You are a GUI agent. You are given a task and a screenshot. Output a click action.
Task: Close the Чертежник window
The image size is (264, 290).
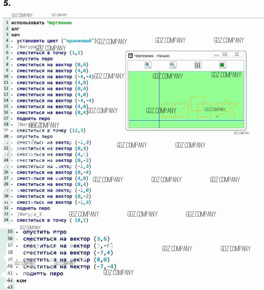(236, 54)
